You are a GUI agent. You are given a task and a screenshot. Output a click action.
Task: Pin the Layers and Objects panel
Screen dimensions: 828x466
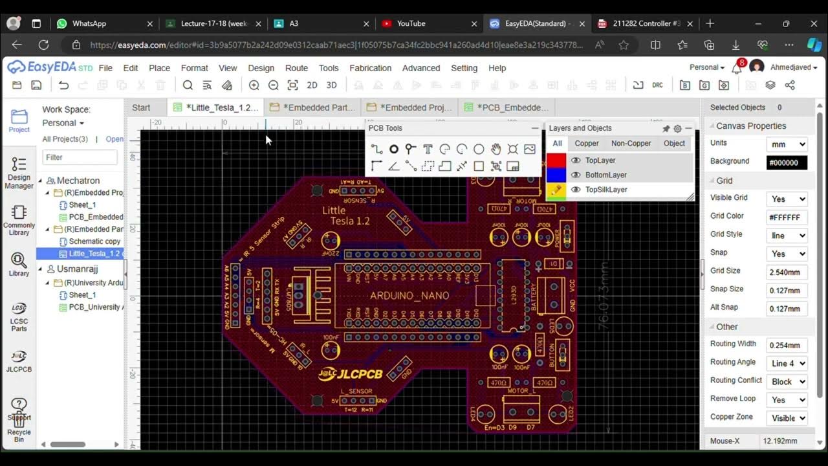666,129
